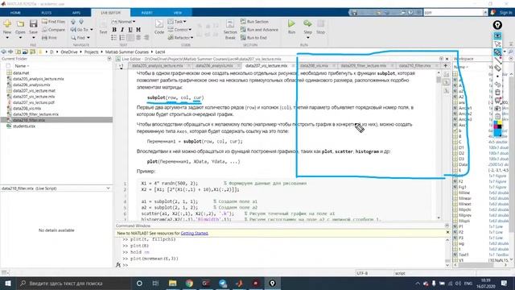Viewport: 515px width, 290px height.
Task: Add new editor tab with plus button
Action: (445, 66)
